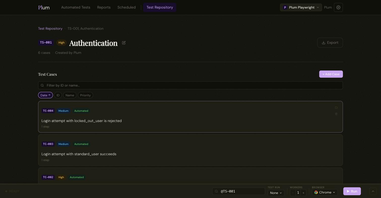381x198 pixels.
Task: Select the Test Repository tab
Action: [x=160, y=7]
